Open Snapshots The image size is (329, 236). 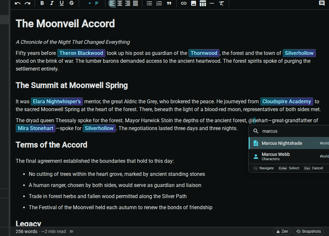pyautogui.click(x=308, y=231)
